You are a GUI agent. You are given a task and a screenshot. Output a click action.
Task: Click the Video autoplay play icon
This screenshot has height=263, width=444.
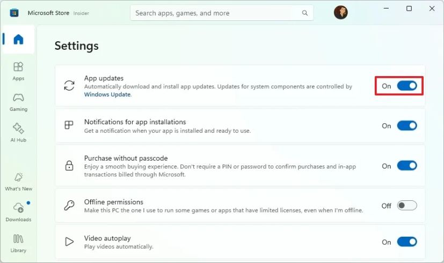click(69, 242)
